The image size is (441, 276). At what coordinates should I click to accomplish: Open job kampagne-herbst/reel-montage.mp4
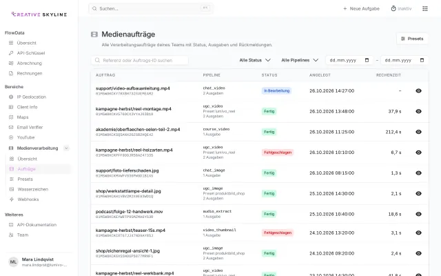(x=133, y=109)
